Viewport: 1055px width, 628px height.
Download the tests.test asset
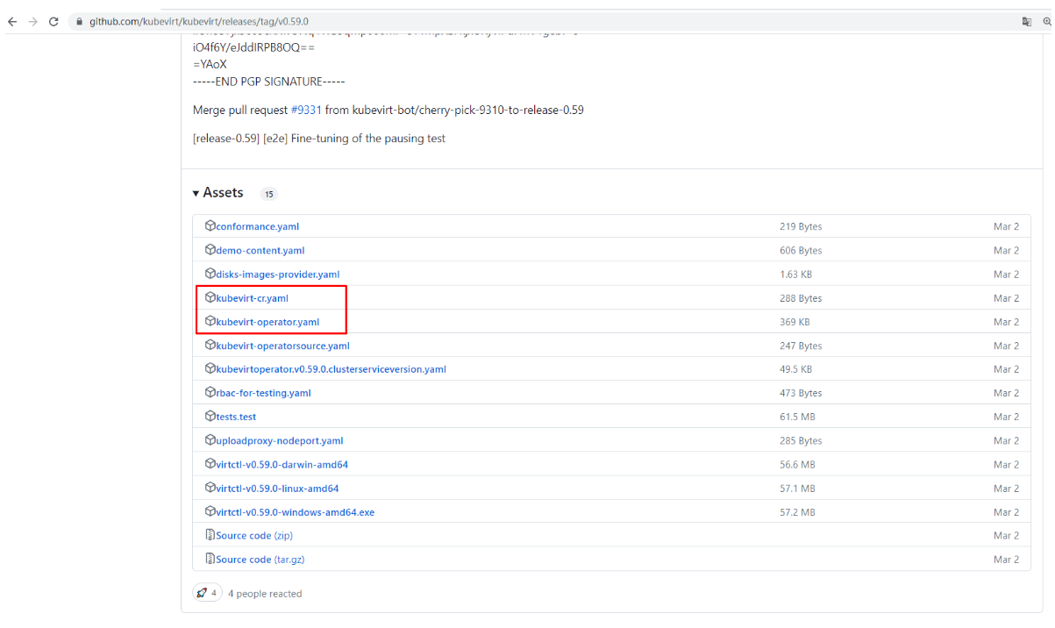[x=236, y=417]
